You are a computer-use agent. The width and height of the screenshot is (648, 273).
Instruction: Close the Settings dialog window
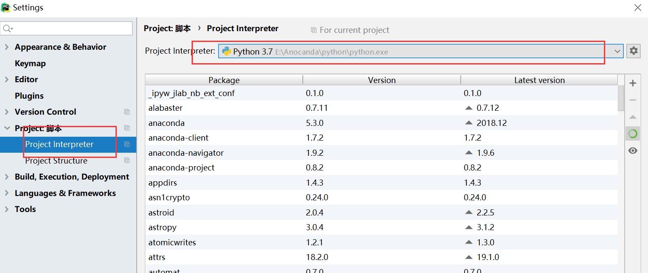638,7
